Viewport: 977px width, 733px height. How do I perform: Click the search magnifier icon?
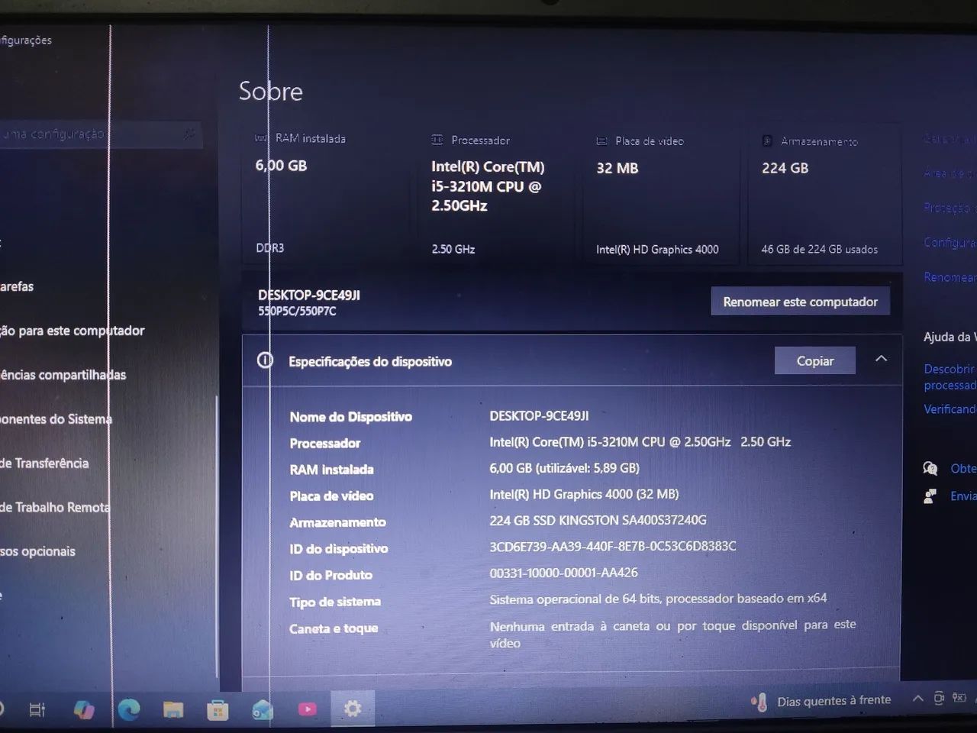(189, 134)
